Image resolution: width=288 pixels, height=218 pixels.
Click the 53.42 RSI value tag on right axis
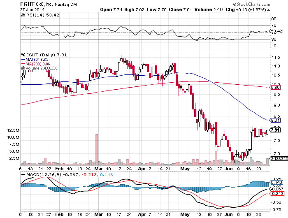(276, 31)
